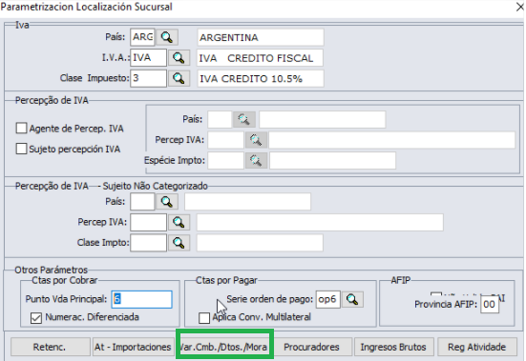The width and height of the screenshot is (526, 361).
Task: Uncheck Numerac. Diferenciada checkbox
Action: point(36,318)
